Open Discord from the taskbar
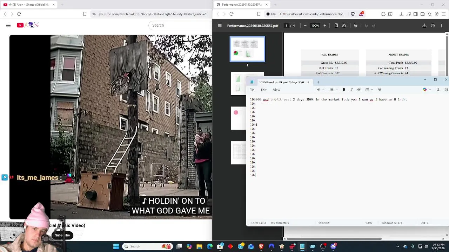This screenshot has width=449, height=252. point(333,246)
